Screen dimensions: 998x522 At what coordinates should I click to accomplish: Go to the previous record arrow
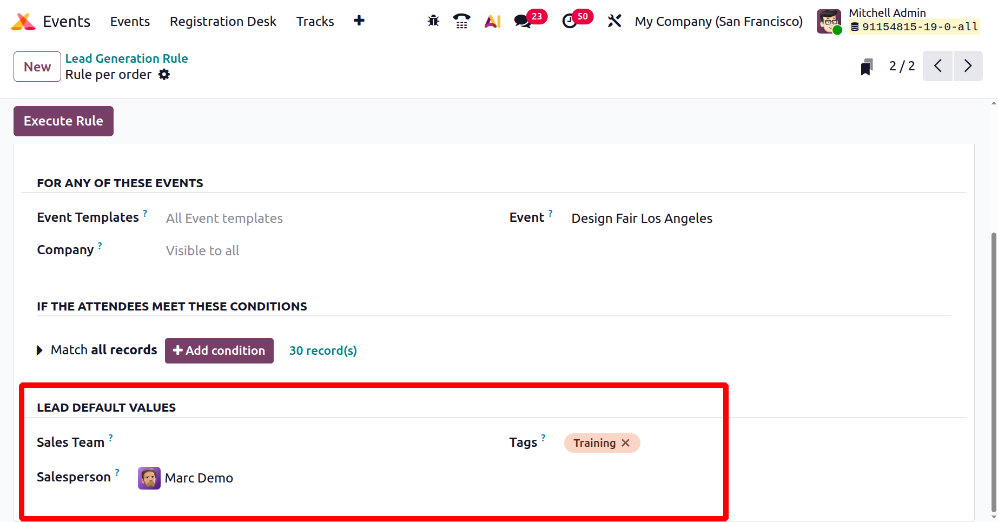[937, 66]
